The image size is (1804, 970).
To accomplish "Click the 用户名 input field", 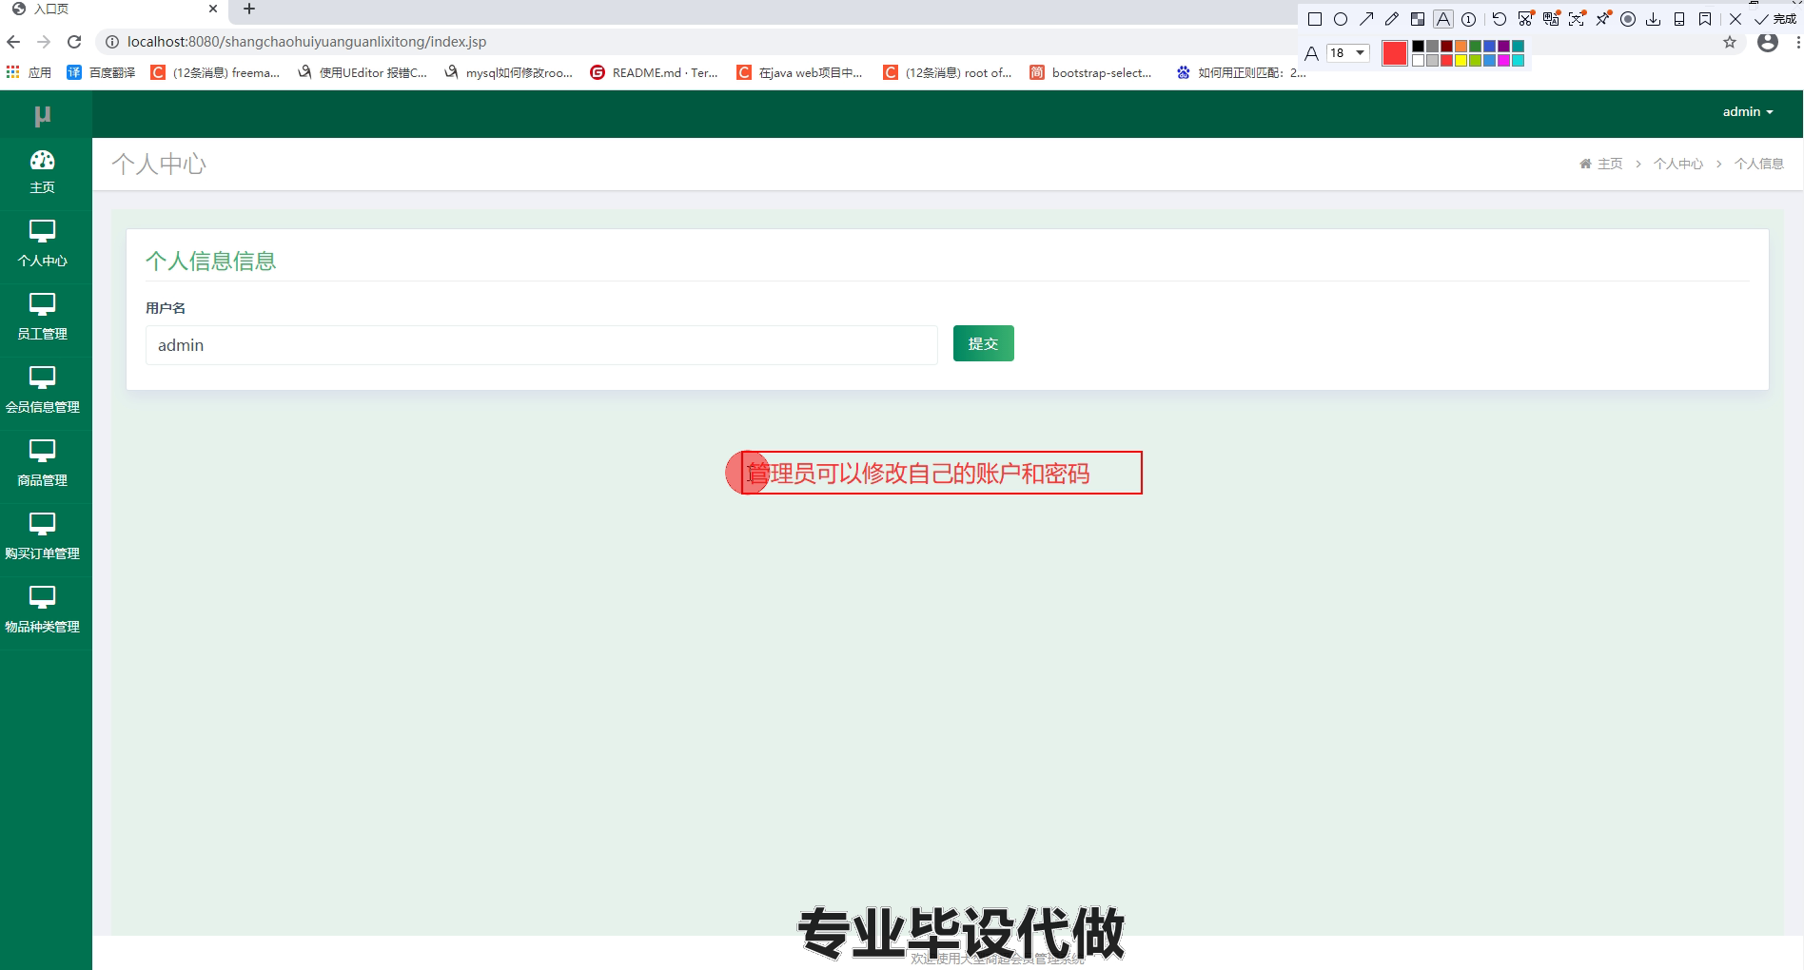I will click(540, 345).
